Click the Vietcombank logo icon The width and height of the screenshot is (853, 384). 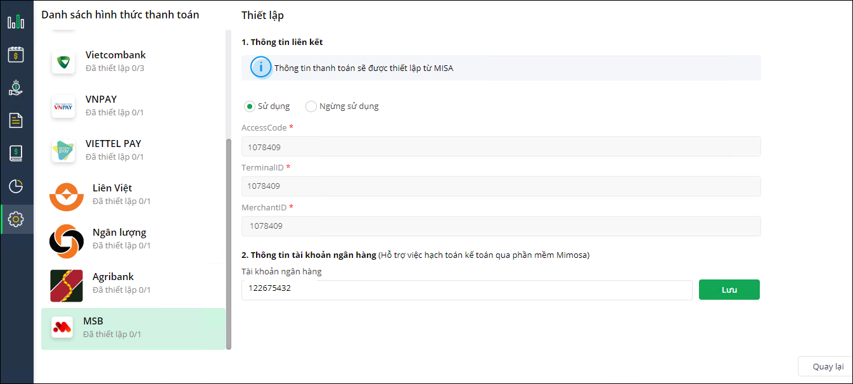(x=63, y=62)
